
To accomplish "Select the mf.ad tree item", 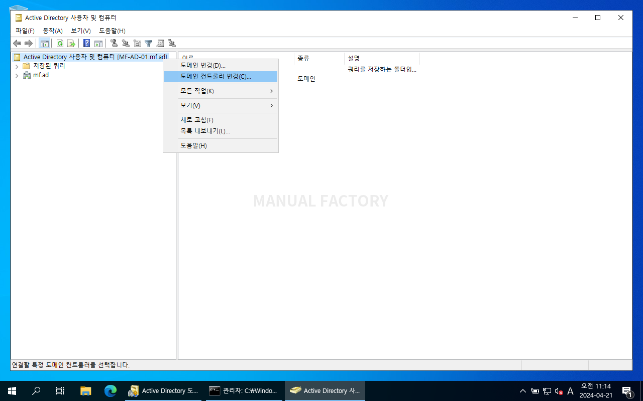I will [41, 76].
